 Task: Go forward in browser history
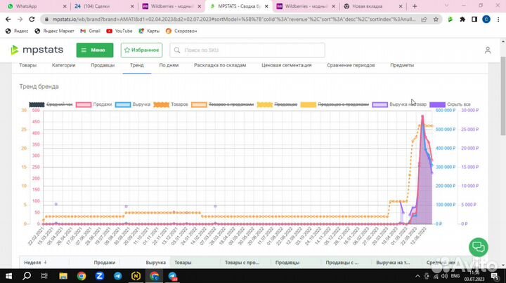[x=20, y=20]
